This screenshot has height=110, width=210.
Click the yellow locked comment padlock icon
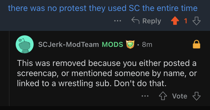tap(197, 44)
